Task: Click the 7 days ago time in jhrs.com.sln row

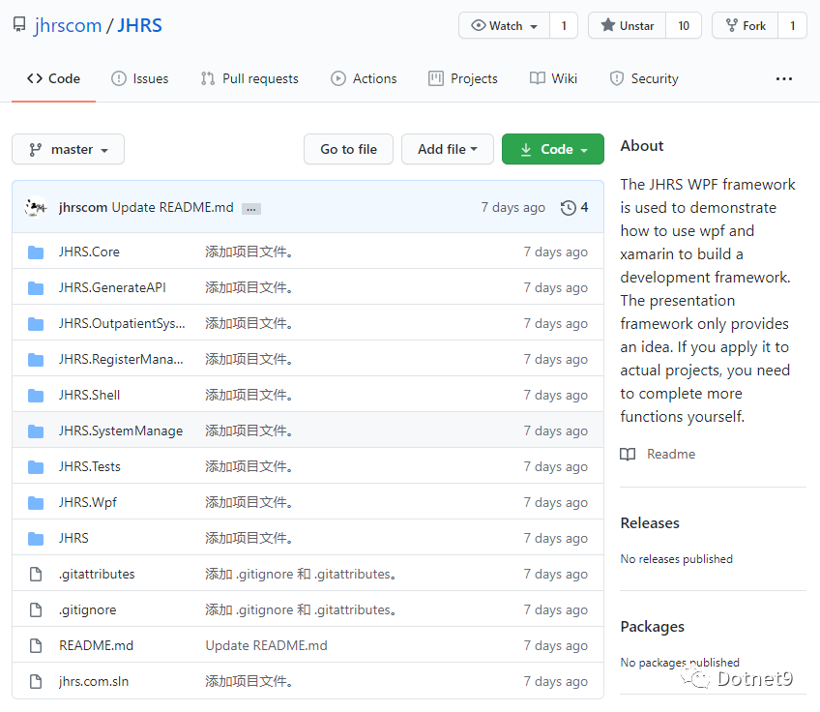Action: click(556, 681)
